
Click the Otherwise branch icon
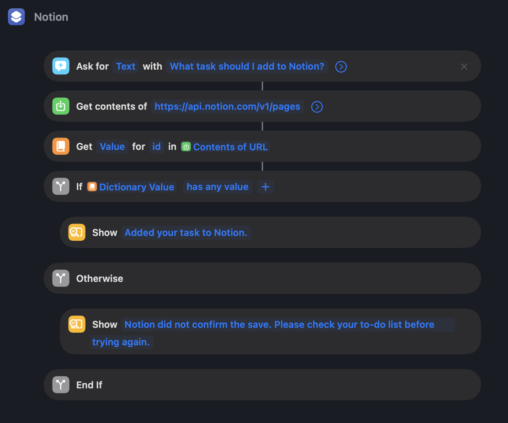[x=61, y=278]
